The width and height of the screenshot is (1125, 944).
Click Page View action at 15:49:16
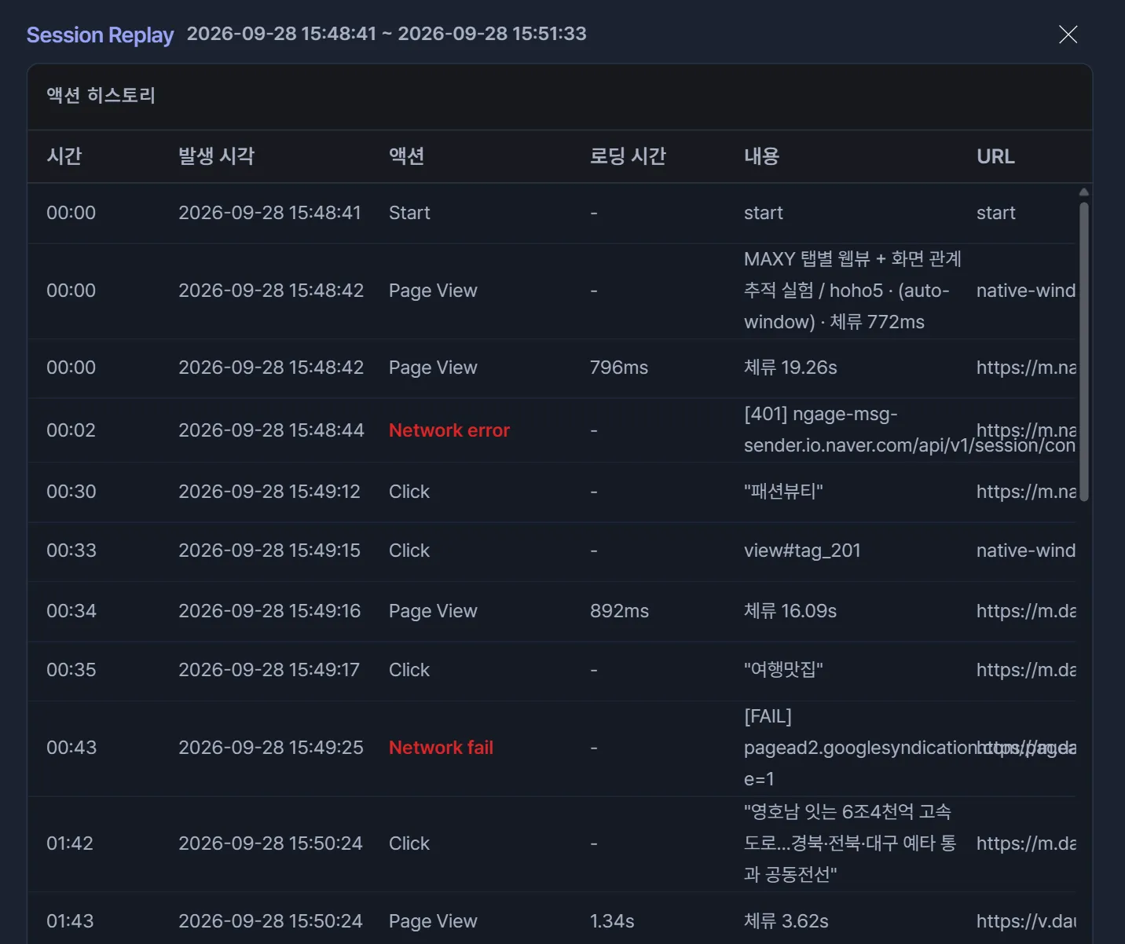click(433, 611)
